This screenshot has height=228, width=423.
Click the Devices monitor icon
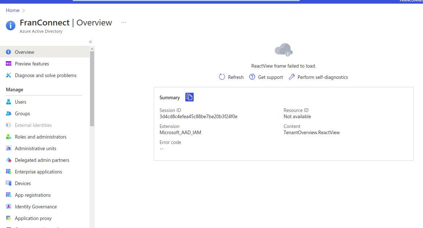[8, 183]
